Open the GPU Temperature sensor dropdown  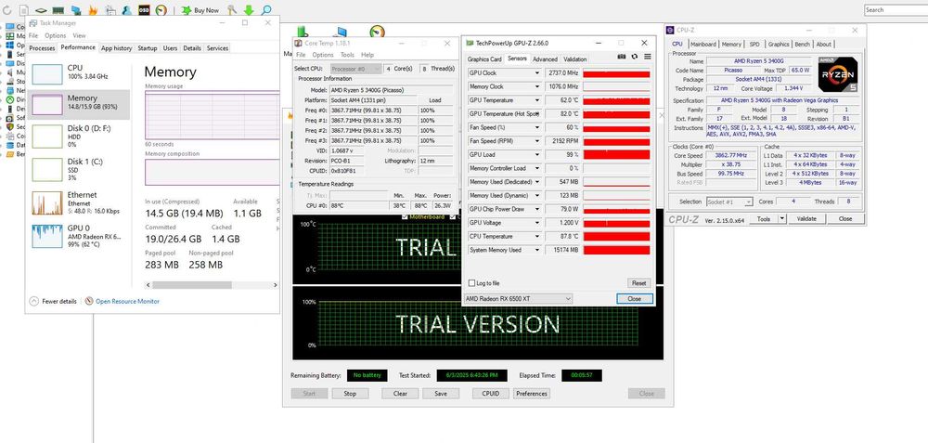[537, 100]
